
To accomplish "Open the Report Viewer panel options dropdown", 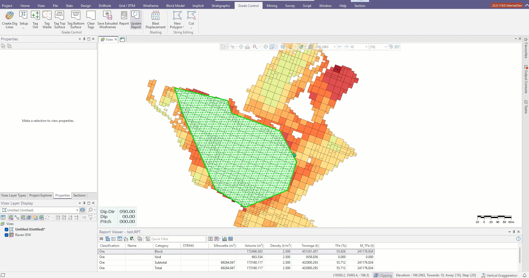I will pos(509,232).
